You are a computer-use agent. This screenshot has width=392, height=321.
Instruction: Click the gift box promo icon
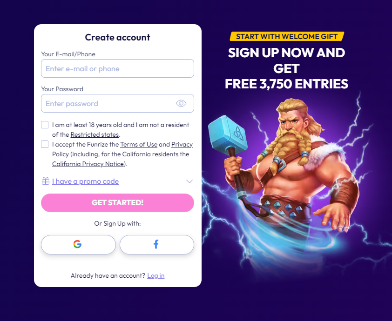(46, 181)
